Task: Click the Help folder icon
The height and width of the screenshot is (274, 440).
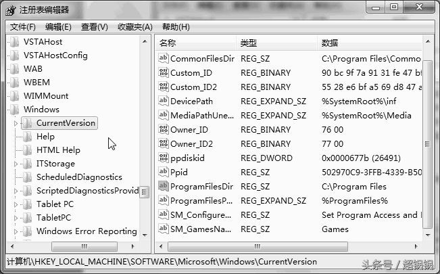Action: click(x=28, y=137)
